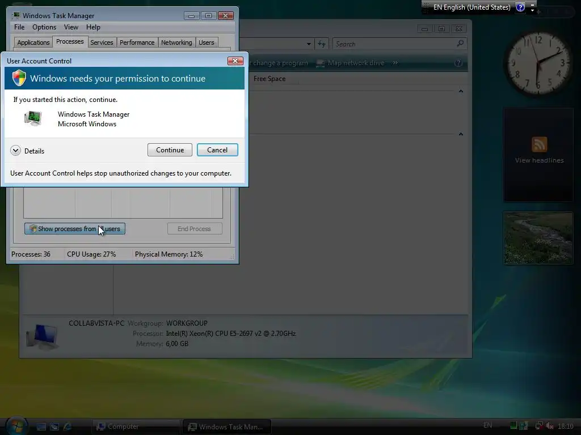Collapse the first group chevron in Computer window
The height and width of the screenshot is (435, 581).
click(461, 91)
